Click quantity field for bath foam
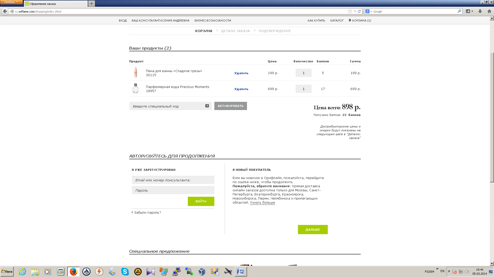 click(x=304, y=73)
